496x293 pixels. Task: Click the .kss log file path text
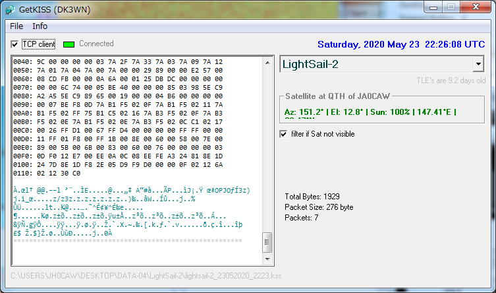(146, 276)
